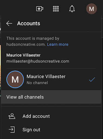This screenshot has width=103, height=139.
Task: Click the "This account is managed by" notice
Action: point(33,39)
